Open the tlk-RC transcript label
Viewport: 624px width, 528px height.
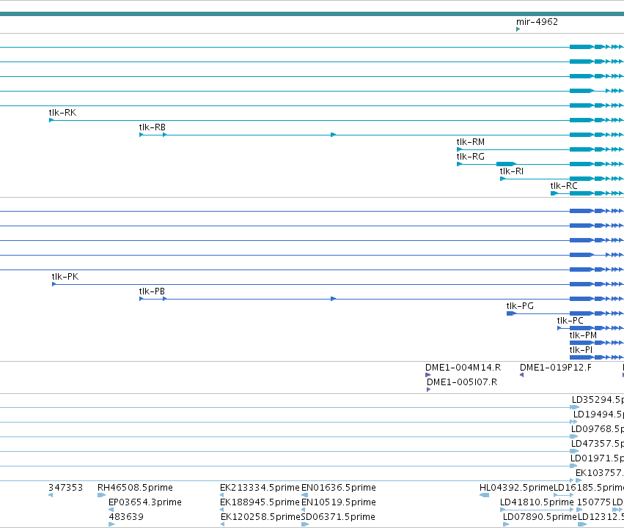click(x=564, y=186)
